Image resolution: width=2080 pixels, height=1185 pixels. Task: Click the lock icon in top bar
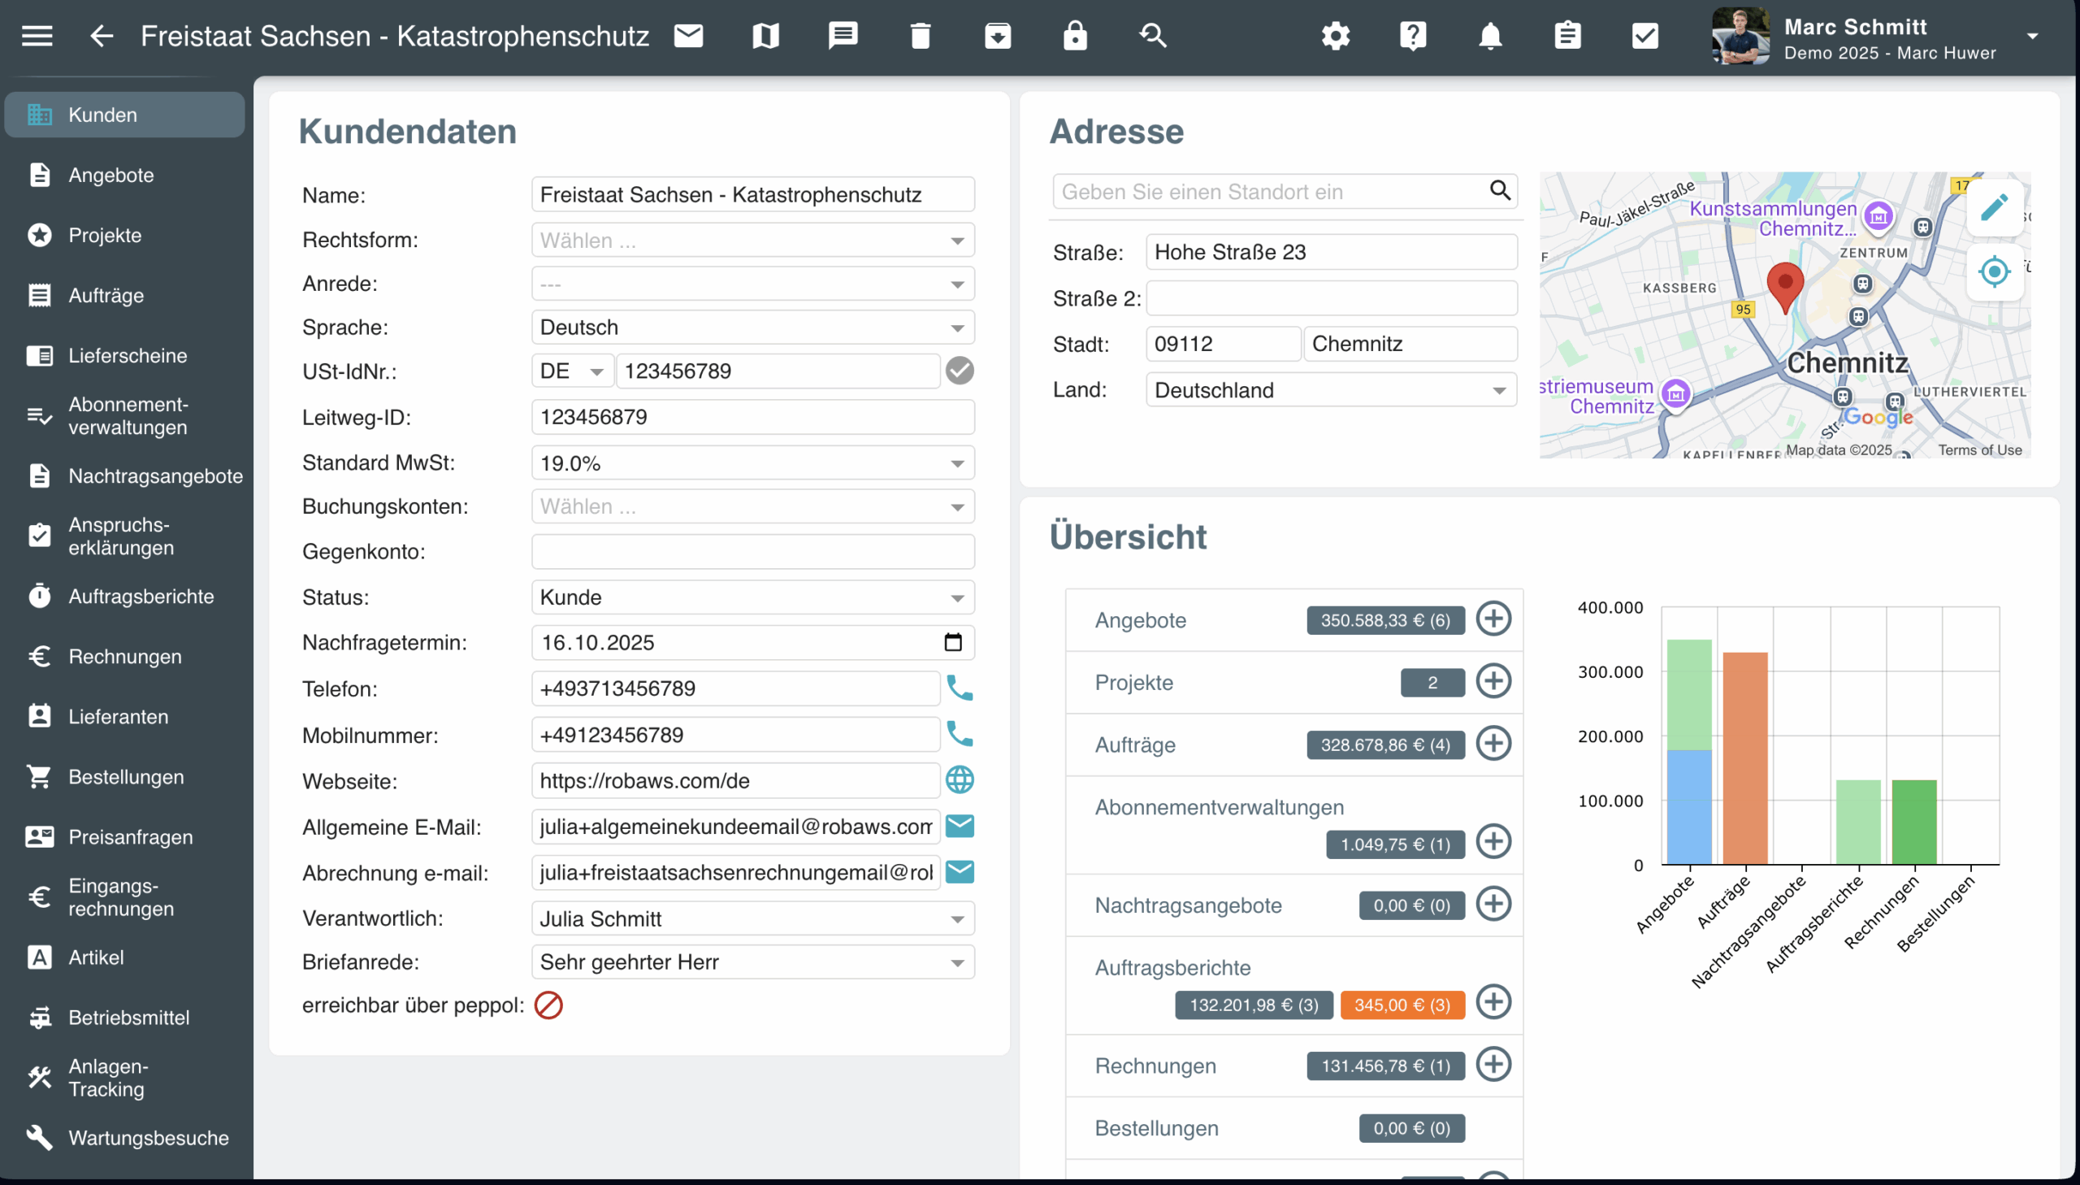1075,36
